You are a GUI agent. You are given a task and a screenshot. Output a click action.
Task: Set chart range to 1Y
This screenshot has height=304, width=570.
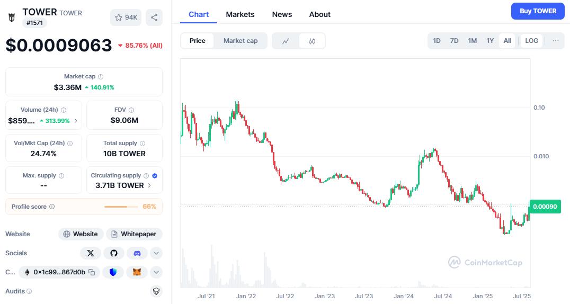[x=490, y=41]
